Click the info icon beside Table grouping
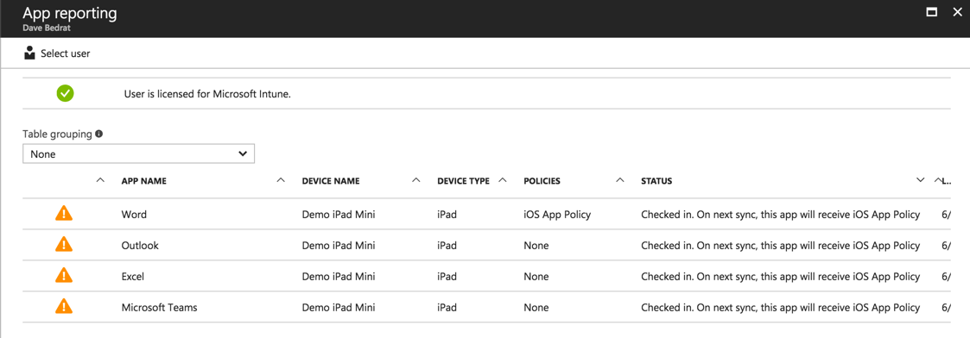Viewport: 970px width, 338px height. (x=99, y=134)
